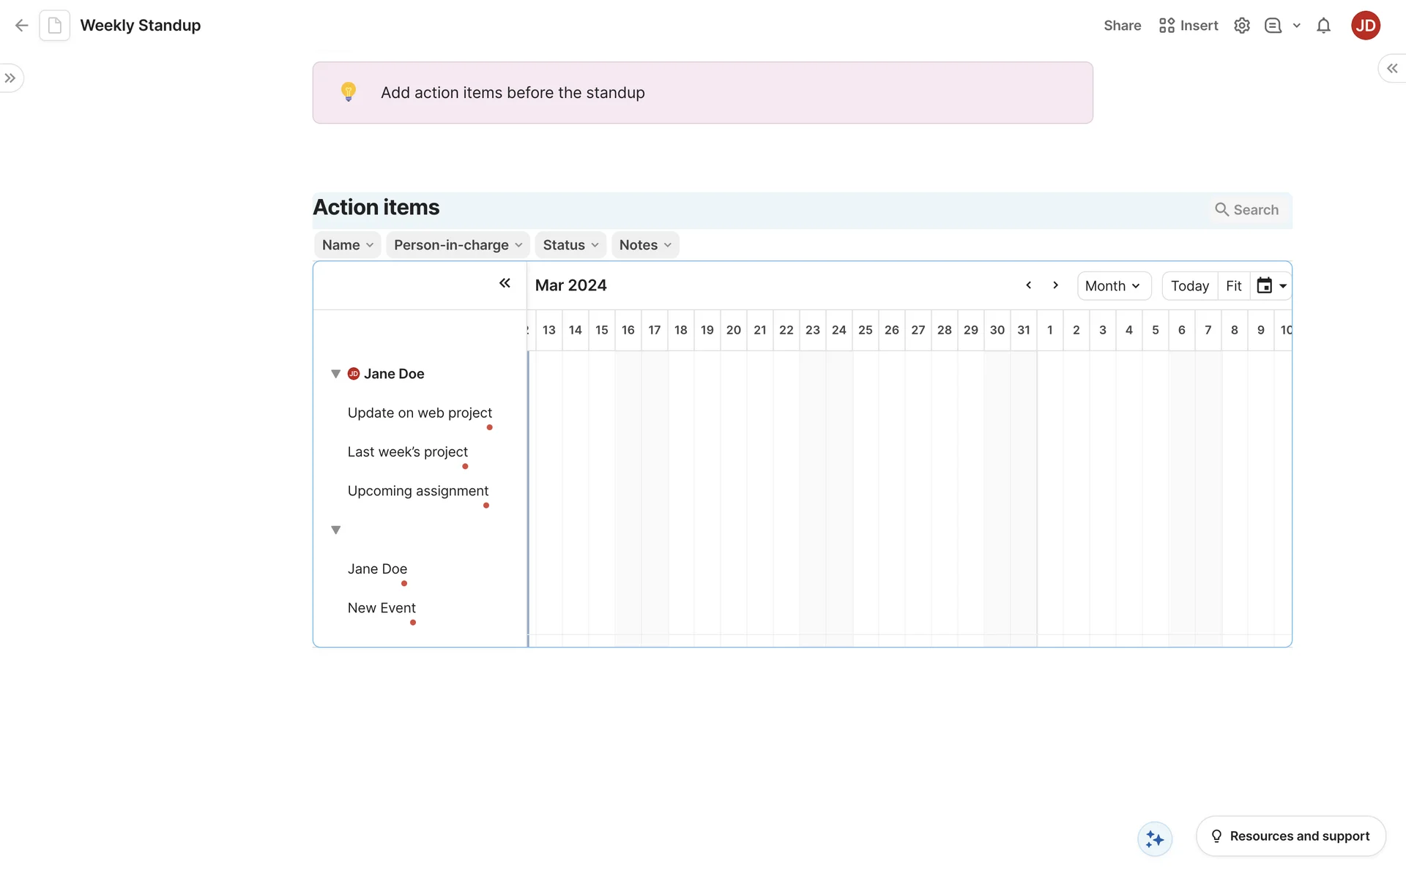The width and height of the screenshot is (1406, 878).
Task: Open the Status column dropdown
Action: coord(570,245)
